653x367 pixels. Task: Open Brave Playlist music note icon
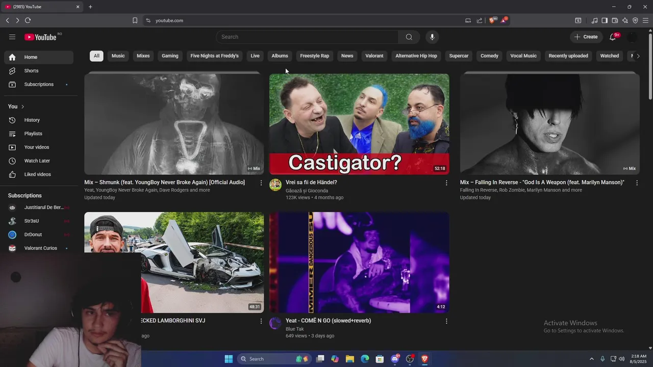coord(594,20)
